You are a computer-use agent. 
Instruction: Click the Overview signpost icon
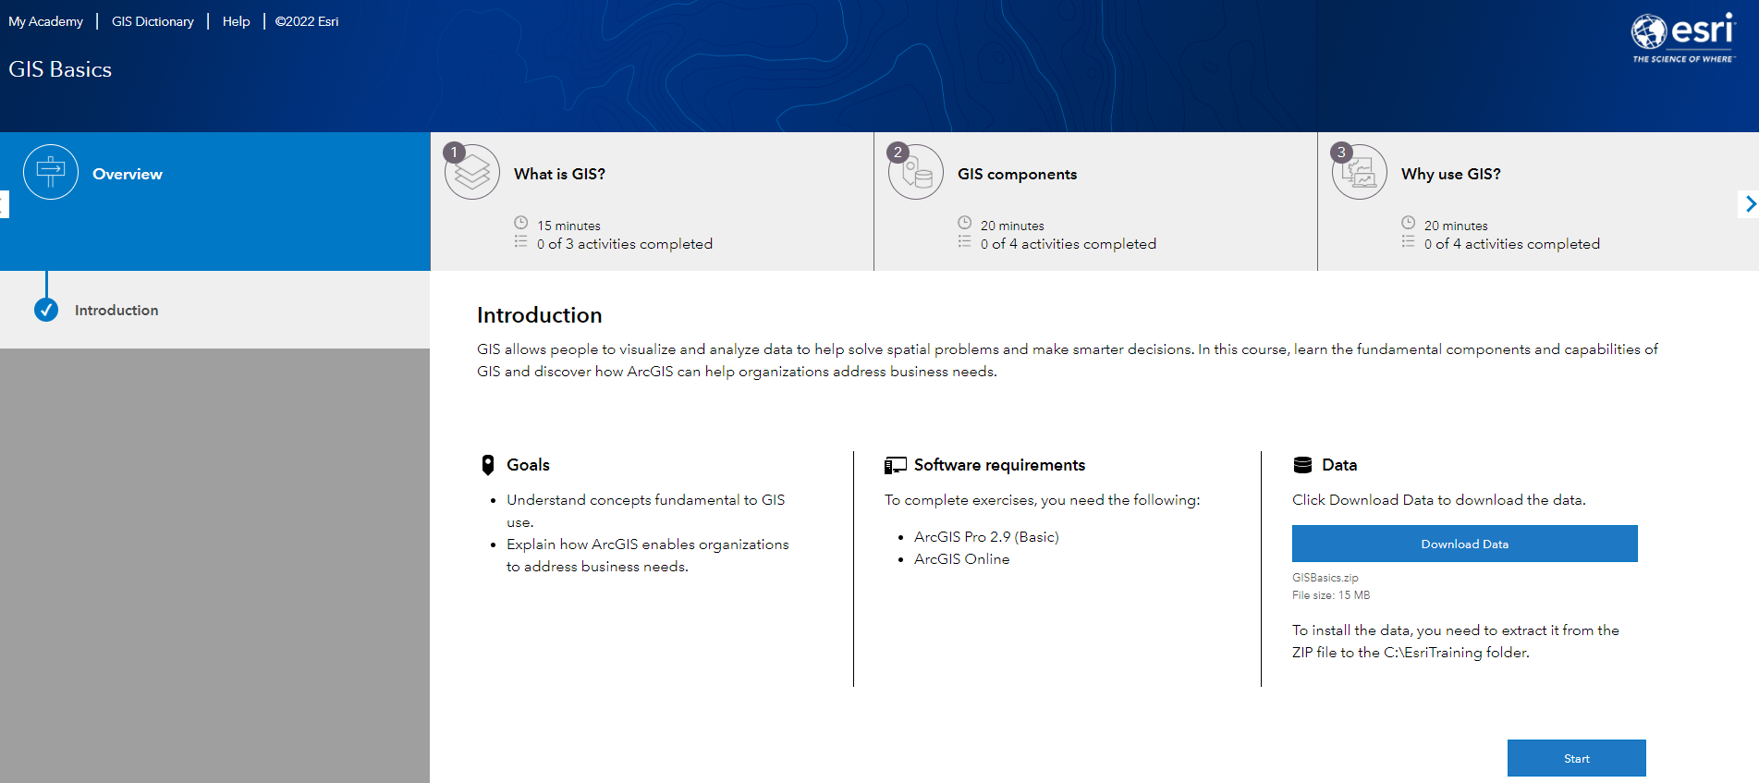coord(51,172)
